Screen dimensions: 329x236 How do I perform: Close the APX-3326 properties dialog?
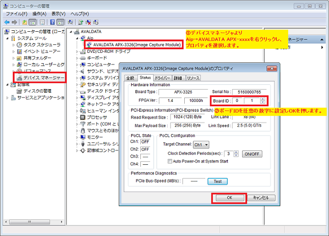tap(271, 68)
